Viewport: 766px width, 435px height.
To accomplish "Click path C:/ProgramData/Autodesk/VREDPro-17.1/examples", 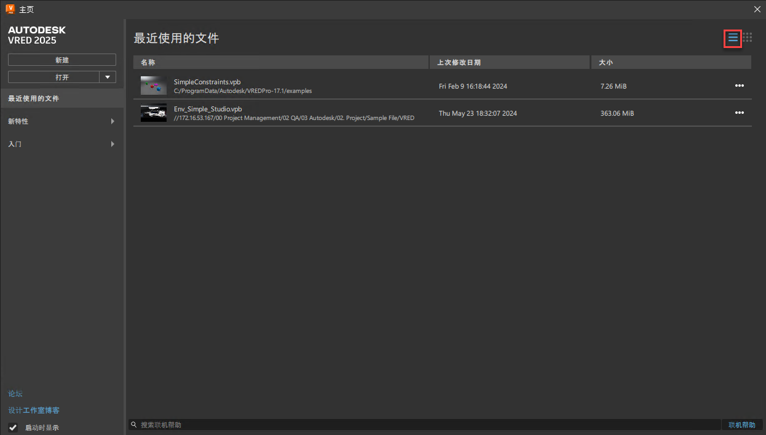I will (243, 91).
